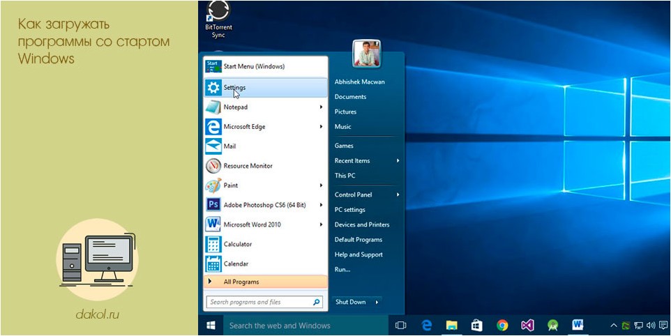Open the Action Center notification icon
Viewport: 671px width, 336px height.
pyautogui.click(x=663, y=326)
